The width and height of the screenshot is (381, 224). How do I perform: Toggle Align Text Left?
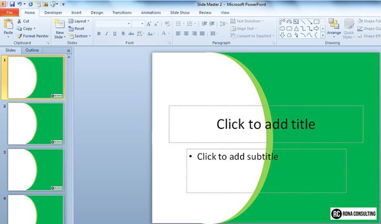(x=179, y=34)
